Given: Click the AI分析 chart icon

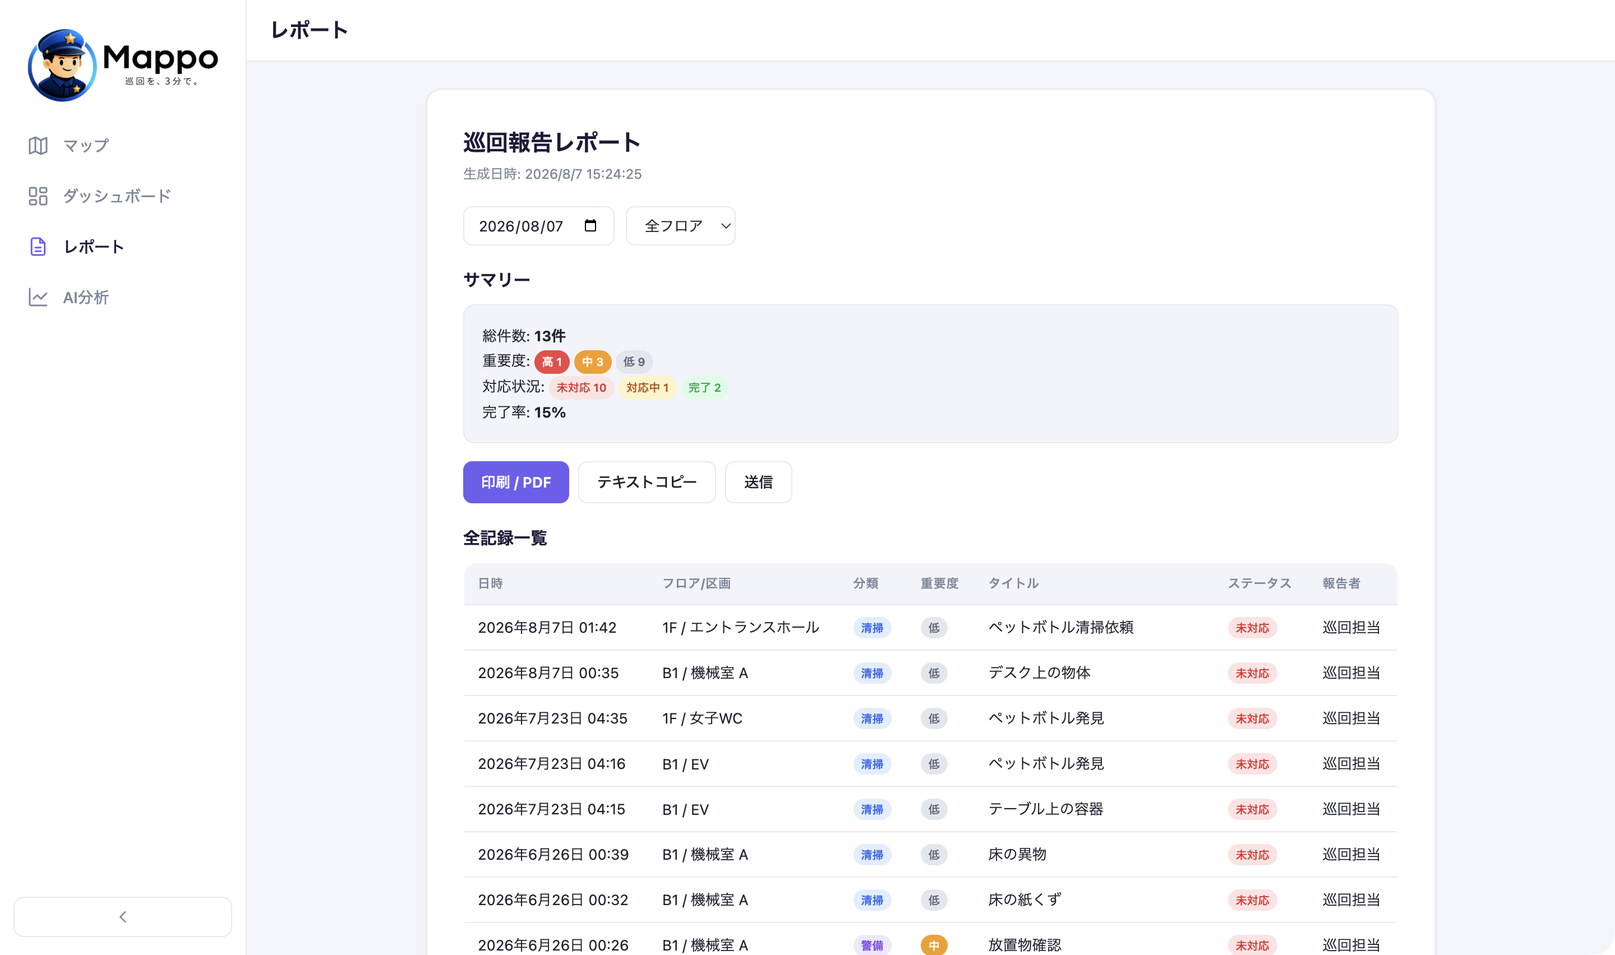Looking at the screenshot, I should coord(38,297).
